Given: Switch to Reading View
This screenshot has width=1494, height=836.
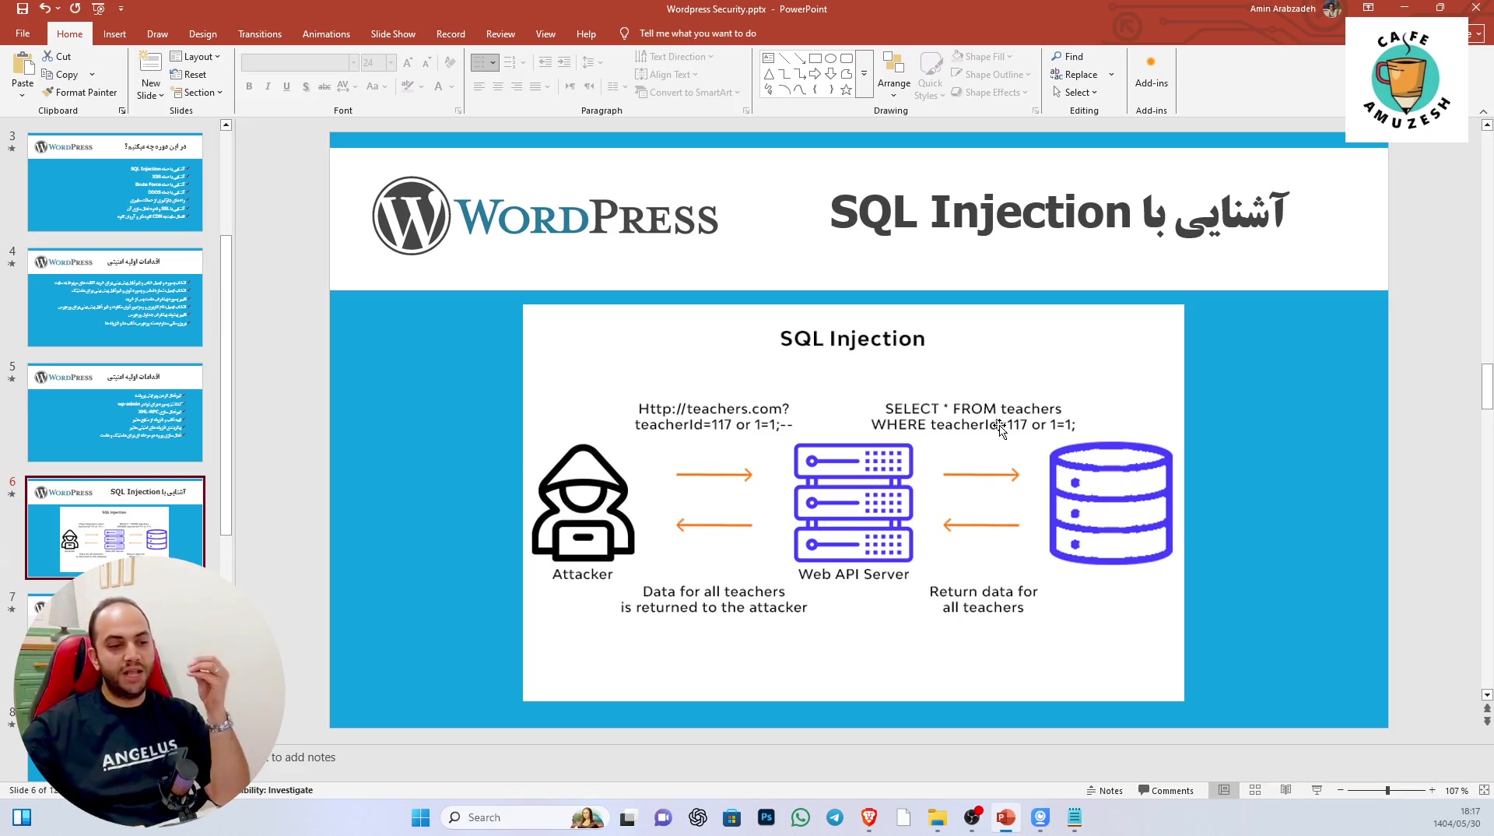Looking at the screenshot, I should tap(1286, 790).
